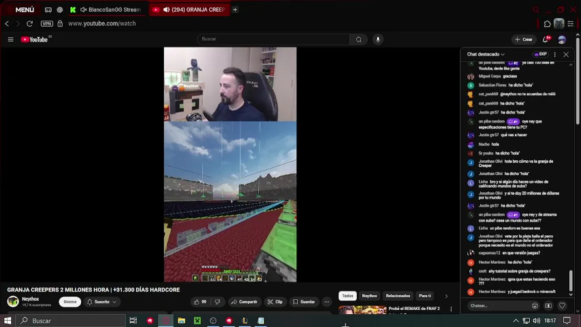Save video with Guardar button
Screen dimensions: 581x327
click(x=304, y=302)
